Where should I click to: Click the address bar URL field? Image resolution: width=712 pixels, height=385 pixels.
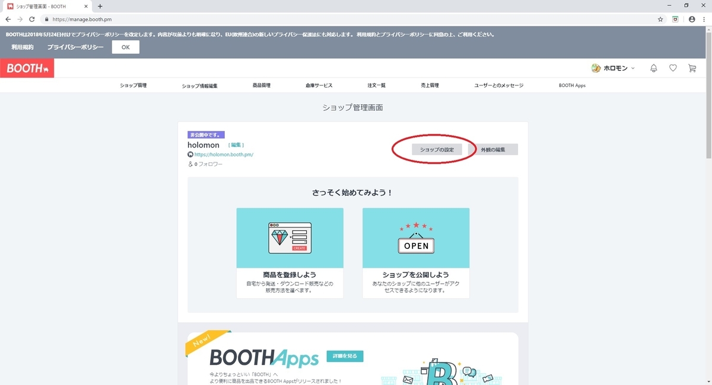(x=350, y=19)
